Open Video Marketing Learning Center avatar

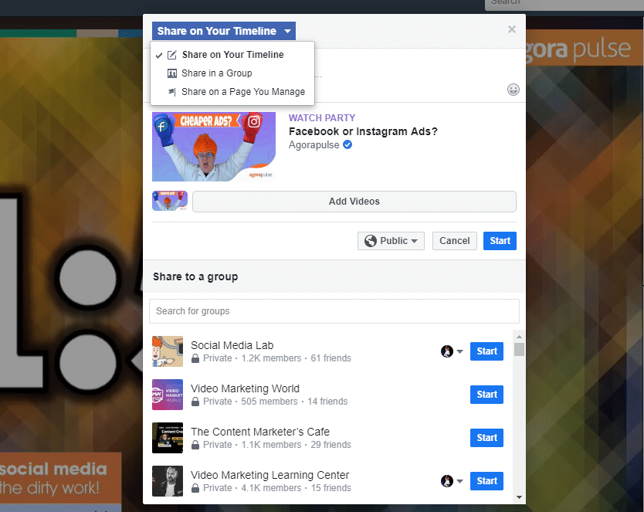coord(168,481)
